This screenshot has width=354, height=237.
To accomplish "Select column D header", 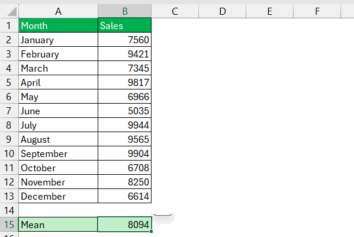I will click(223, 11).
